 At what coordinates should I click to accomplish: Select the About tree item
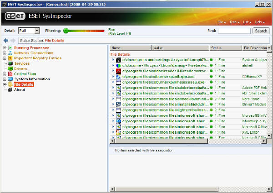click(x=20, y=89)
